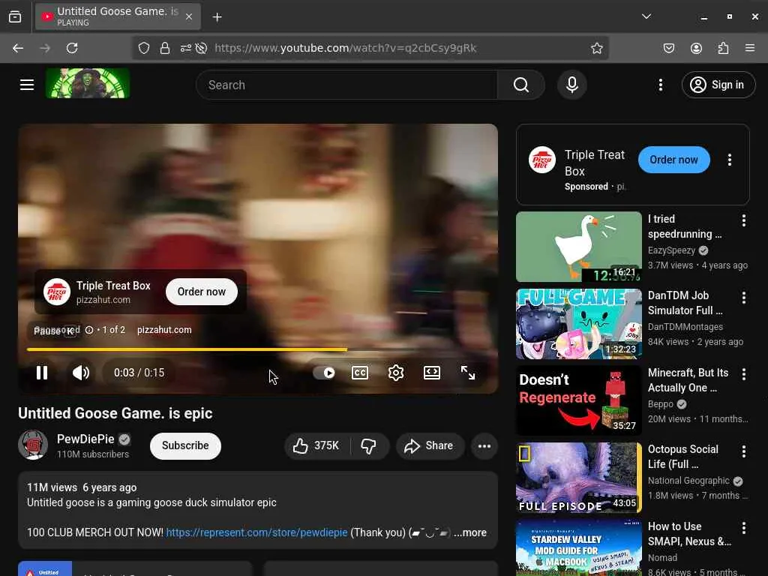
Task: Open goose speedrunning video thumbnail
Action: (579, 247)
